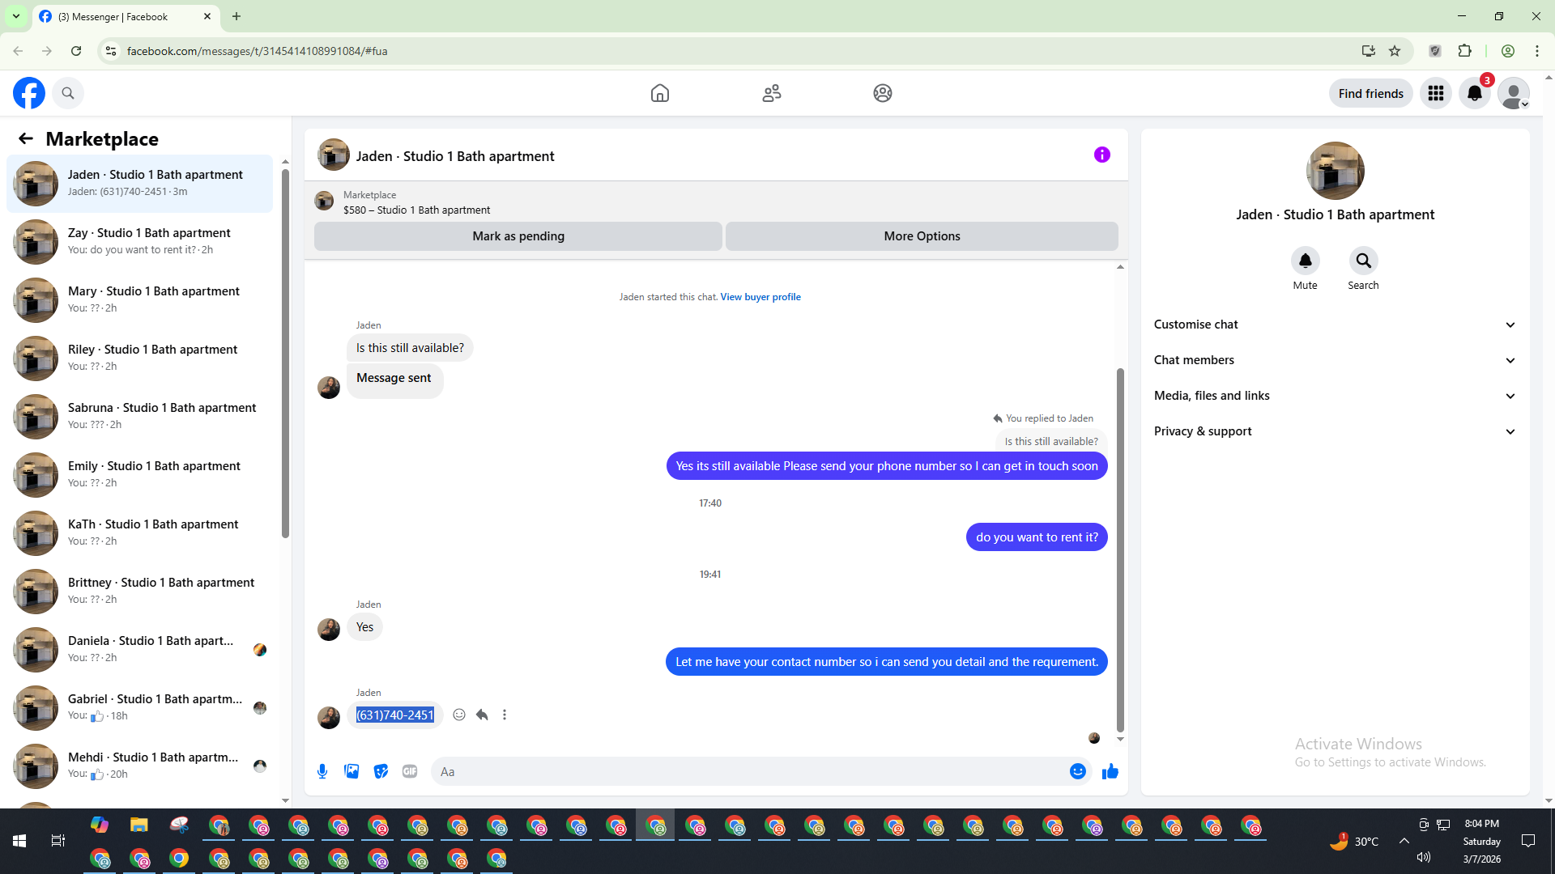Open Mary's Studio 1 Bath apartment chat

tap(139, 300)
